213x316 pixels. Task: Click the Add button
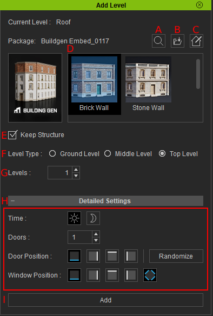click(x=105, y=300)
